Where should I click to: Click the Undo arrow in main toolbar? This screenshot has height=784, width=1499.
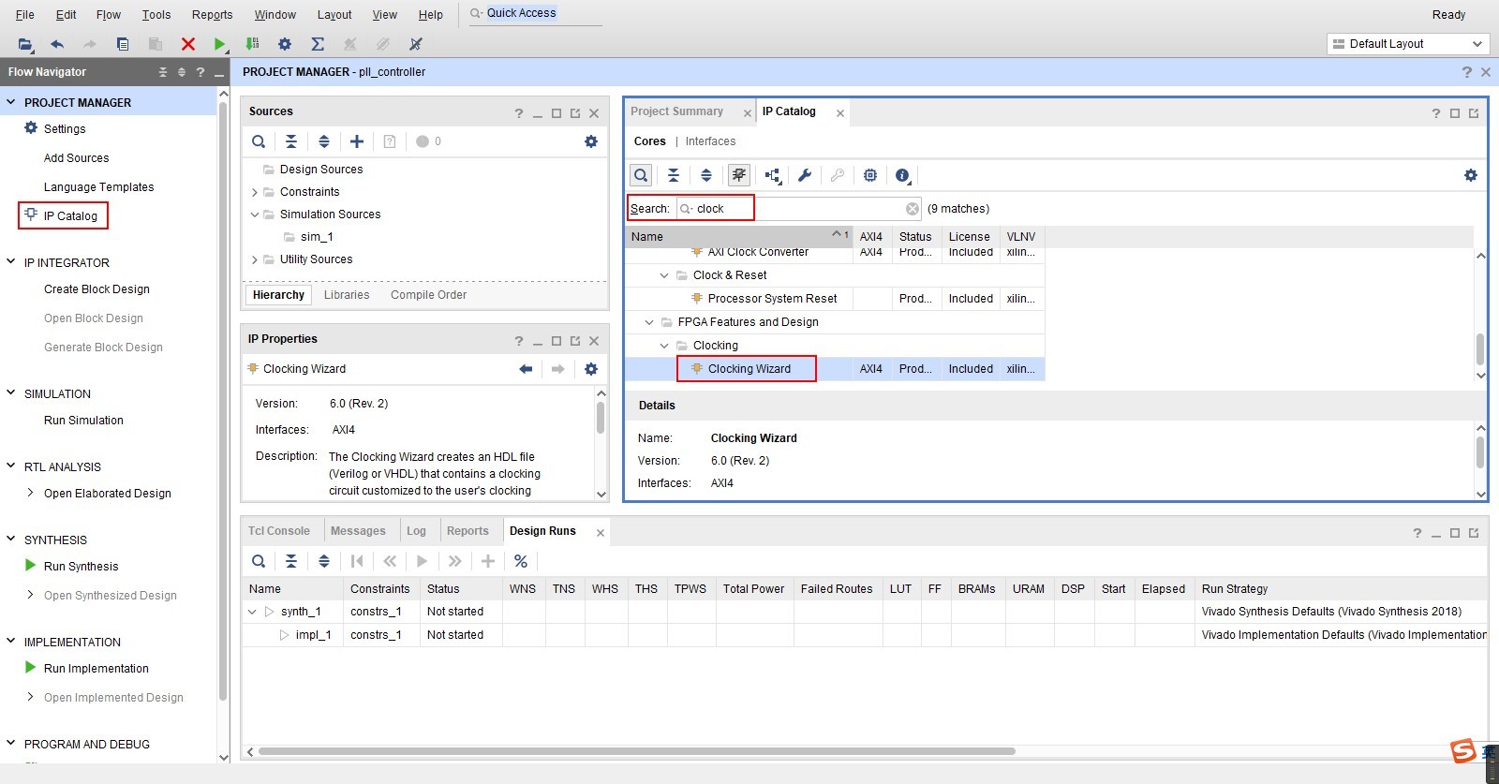tap(57, 44)
